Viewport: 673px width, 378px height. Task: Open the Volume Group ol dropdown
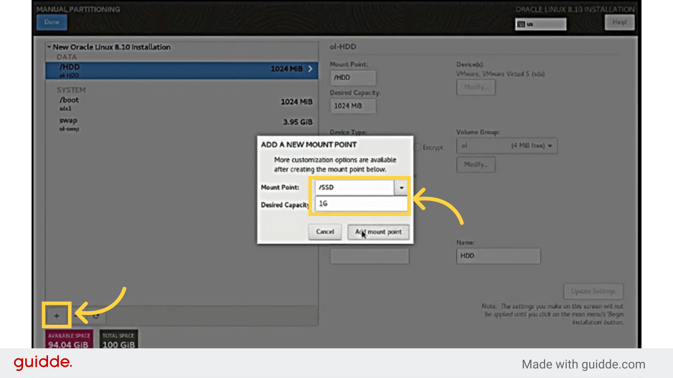point(507,146)
